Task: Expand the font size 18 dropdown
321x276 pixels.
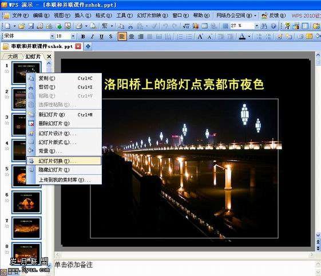Action: [73, 37]
